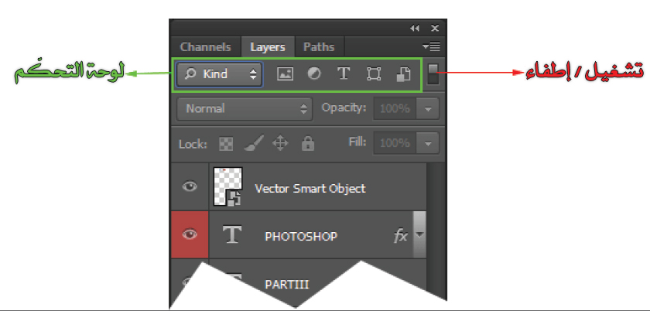The image size is (650, 311).
Task: Expand the Opacity slider arrow
Action: [x=428, y=109]
